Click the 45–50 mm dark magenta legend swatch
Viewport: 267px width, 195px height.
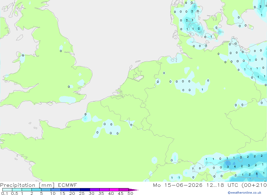coord(124,190)
